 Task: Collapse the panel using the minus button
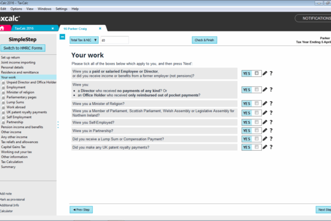pyautogui.click(x=62, y=37)
